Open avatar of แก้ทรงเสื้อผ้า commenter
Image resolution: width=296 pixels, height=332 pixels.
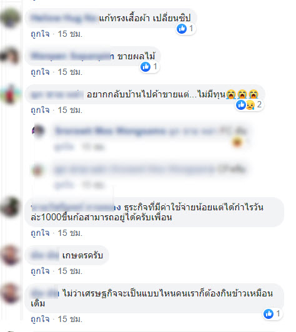tap(10, 17)
